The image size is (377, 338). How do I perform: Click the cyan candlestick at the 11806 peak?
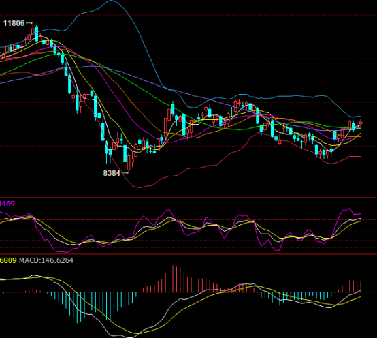(37, 33)
